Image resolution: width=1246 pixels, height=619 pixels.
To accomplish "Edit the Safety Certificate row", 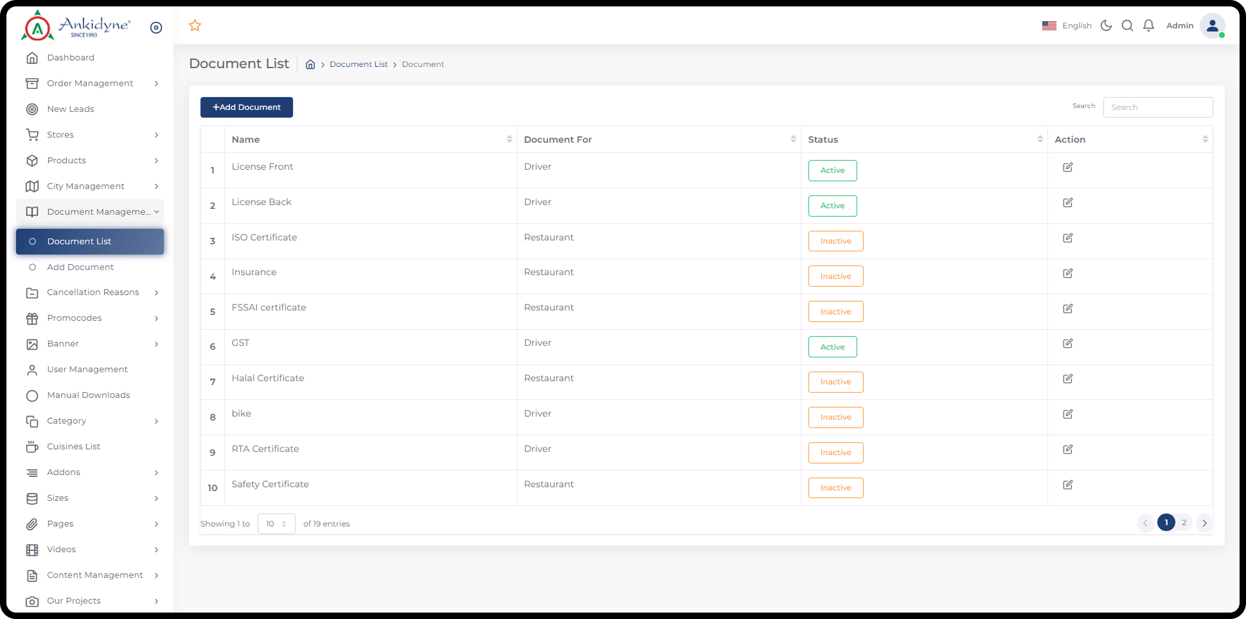I will click(x=1067, y=485).
